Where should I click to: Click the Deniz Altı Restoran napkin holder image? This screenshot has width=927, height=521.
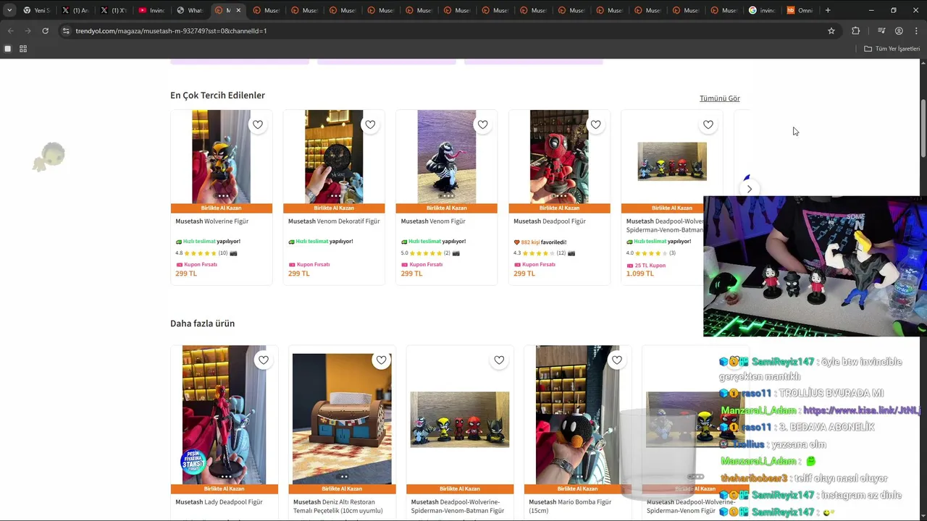coord(342,418)
